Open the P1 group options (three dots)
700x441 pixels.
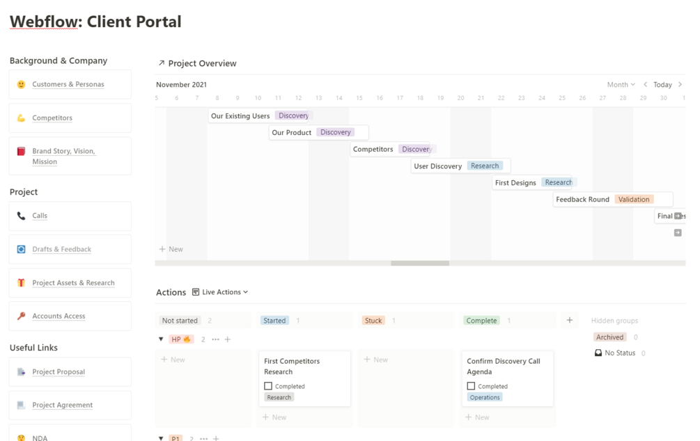(x=203, y=438)
